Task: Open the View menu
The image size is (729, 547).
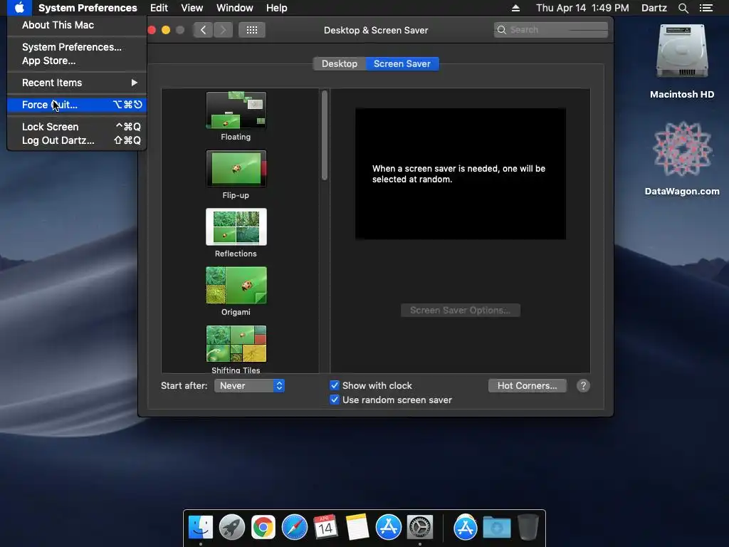Action: [192, 8]
